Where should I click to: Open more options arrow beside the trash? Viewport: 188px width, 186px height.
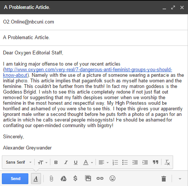pyautogui.click(x=180, y=179)
